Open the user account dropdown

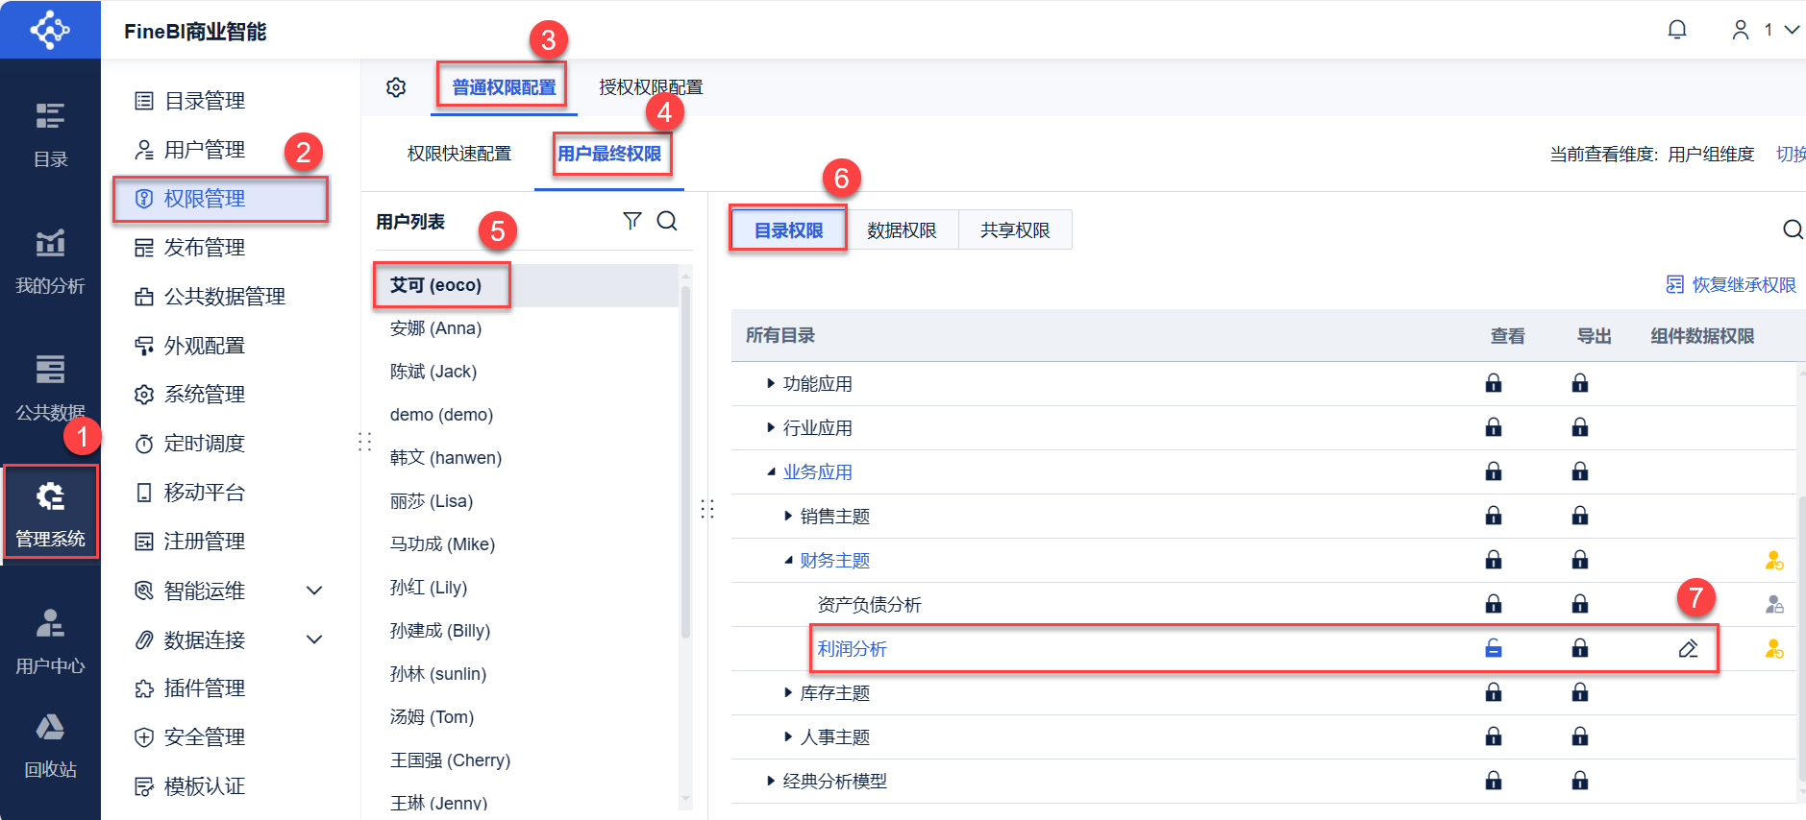[x=1766, y=30]
